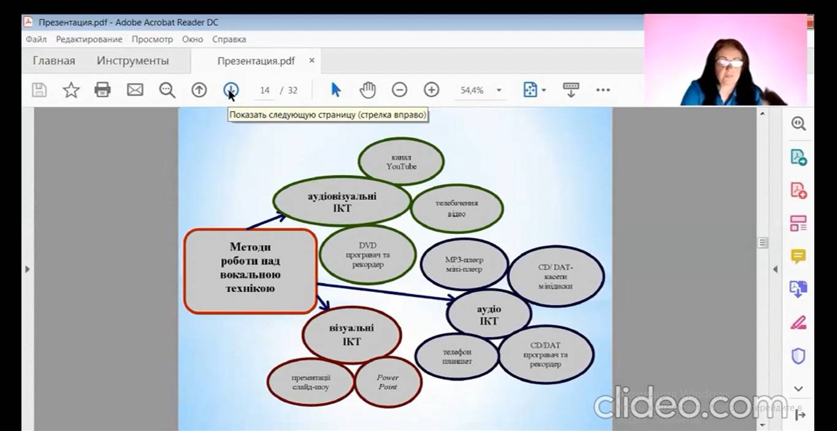Go to the Главная tab
Image resolution: width=837 pixels, height=431 pixels.
[x=54, y=61]
